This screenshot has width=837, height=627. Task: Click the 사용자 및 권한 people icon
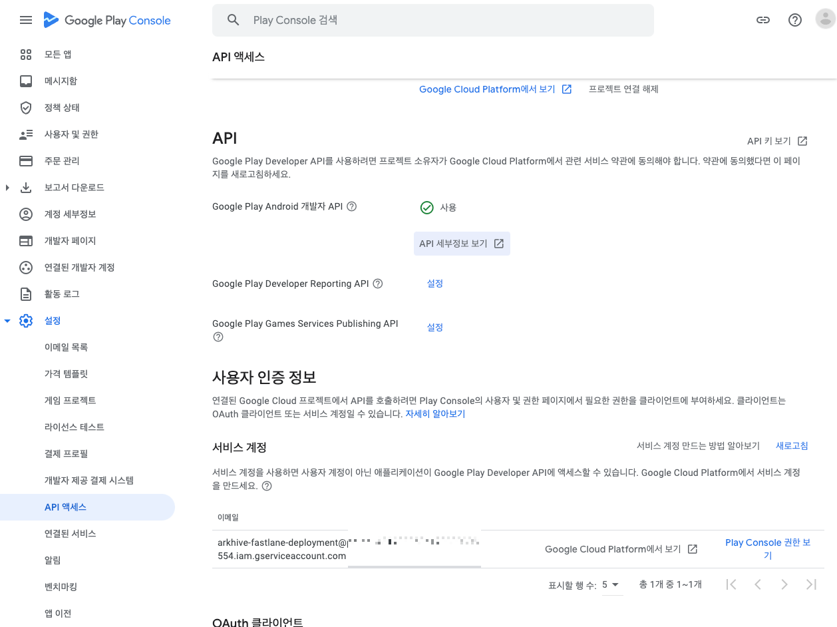(26, 134)
